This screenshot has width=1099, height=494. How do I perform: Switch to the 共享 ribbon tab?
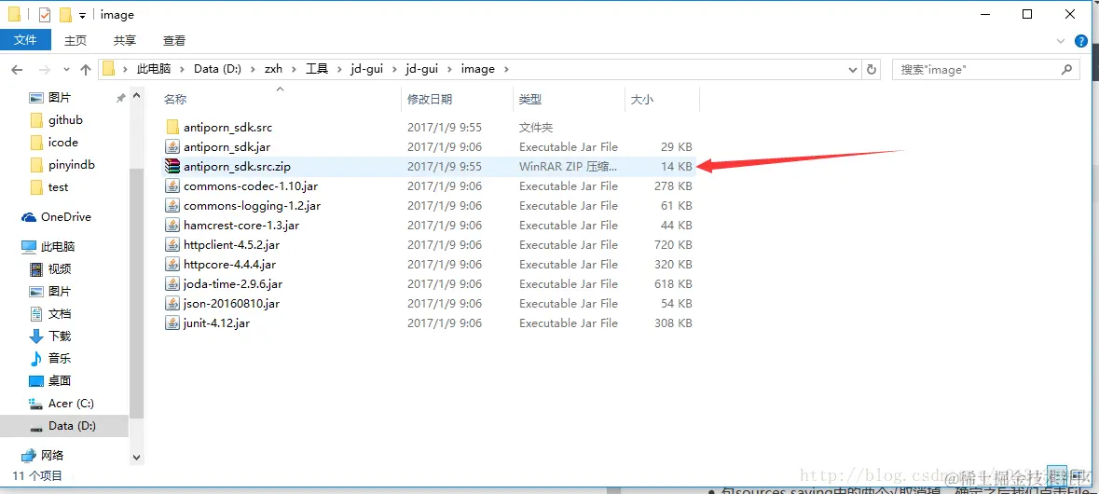click(125, 40)
